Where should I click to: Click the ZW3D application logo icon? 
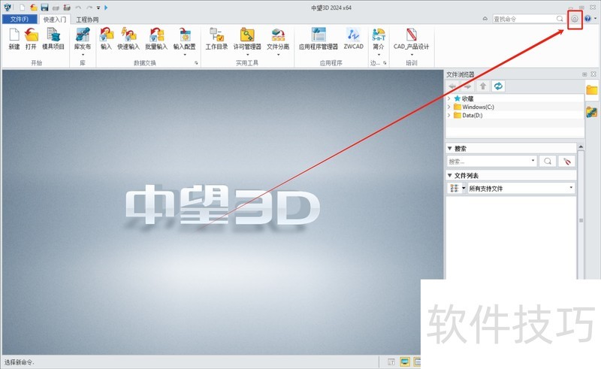click(8, 8)
